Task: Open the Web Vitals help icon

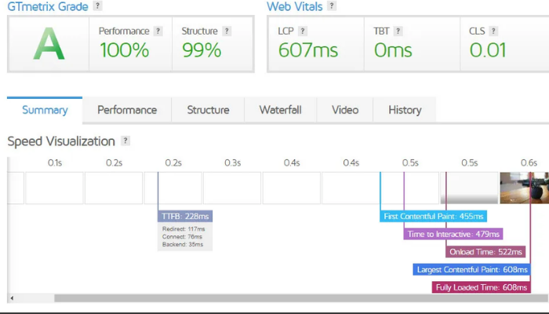Action: coord(332,6)
